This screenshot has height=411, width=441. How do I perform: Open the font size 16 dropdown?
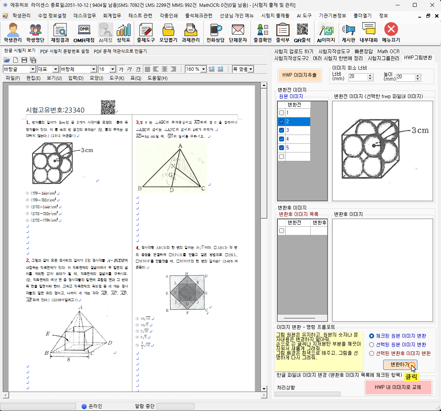(x=113, y=69)
